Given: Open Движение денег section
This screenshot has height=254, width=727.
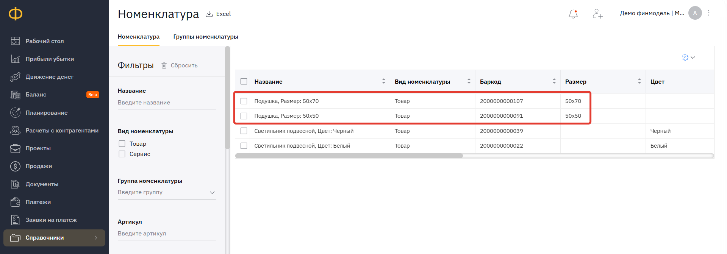Looking at the screenshot, I should (x=49, y=76).
